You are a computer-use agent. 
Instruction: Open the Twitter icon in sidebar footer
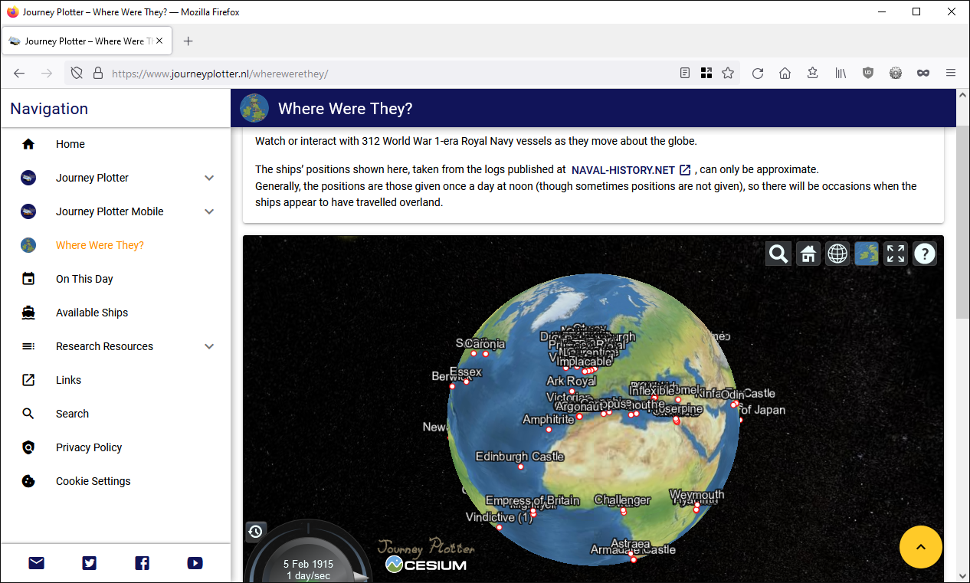[90, 563]
